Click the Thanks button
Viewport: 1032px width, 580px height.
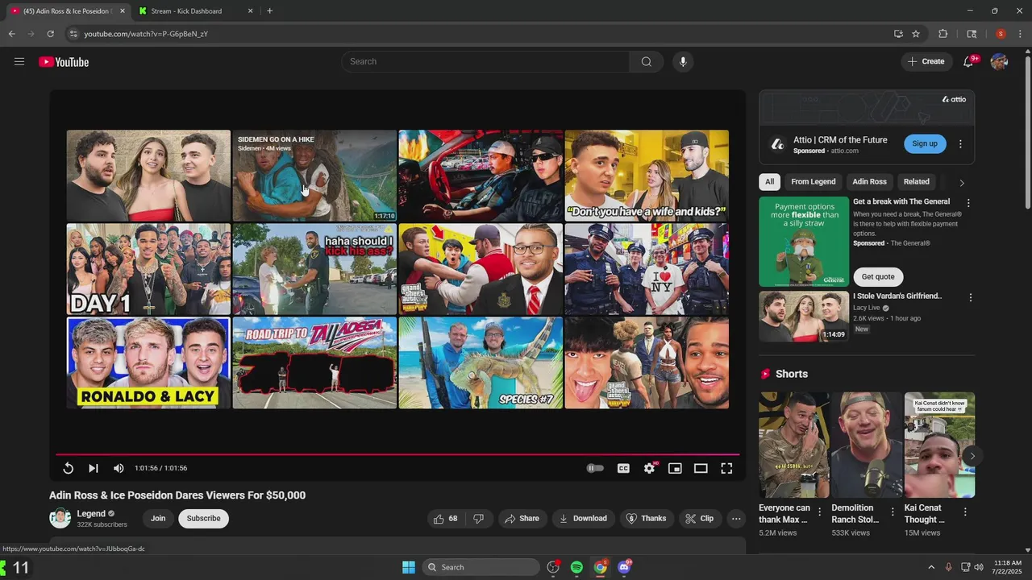click(x=647, y=519)
